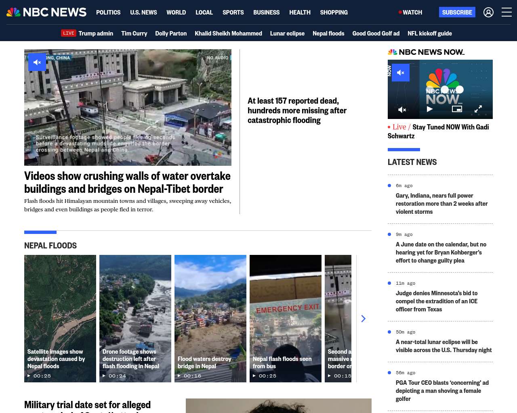This screenshot has width=517, height=413.
Task: Open the Nepal floods trending topic
Action: 328,33
